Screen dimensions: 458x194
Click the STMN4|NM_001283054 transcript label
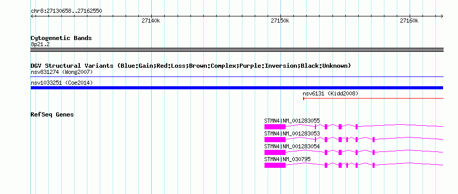tap(292, 146)
